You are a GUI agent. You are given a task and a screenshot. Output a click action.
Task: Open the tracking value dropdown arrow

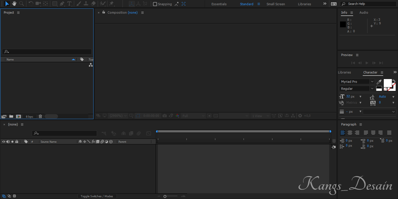[x=393, y=103]
